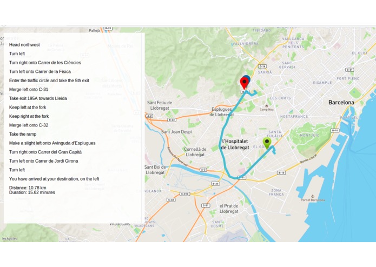Click the Port of Barcelona anchor icon
Screen dimensions: 376x267
(x=313, y=196)
